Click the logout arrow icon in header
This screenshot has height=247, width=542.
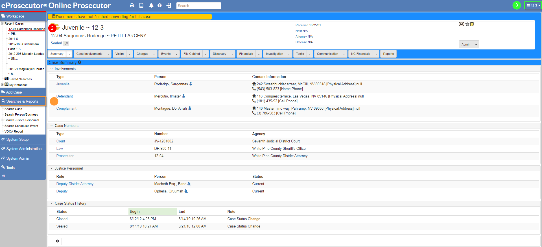coord(169,6)
